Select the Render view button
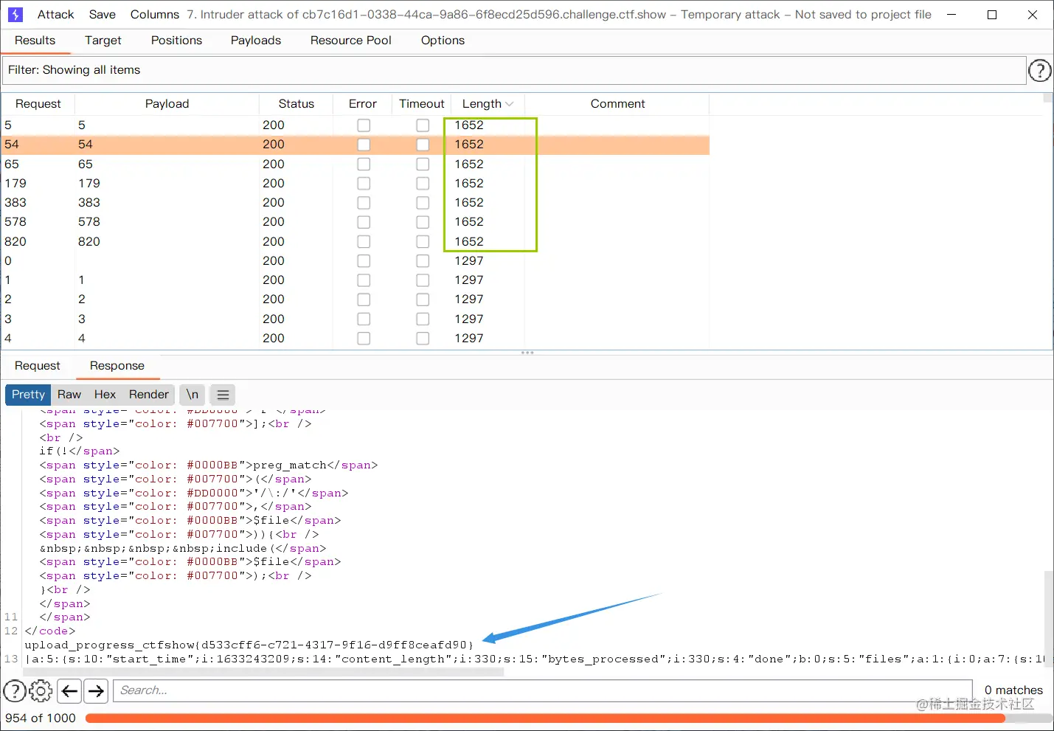This screenshot has height=731, width=1054. (149, 395)
